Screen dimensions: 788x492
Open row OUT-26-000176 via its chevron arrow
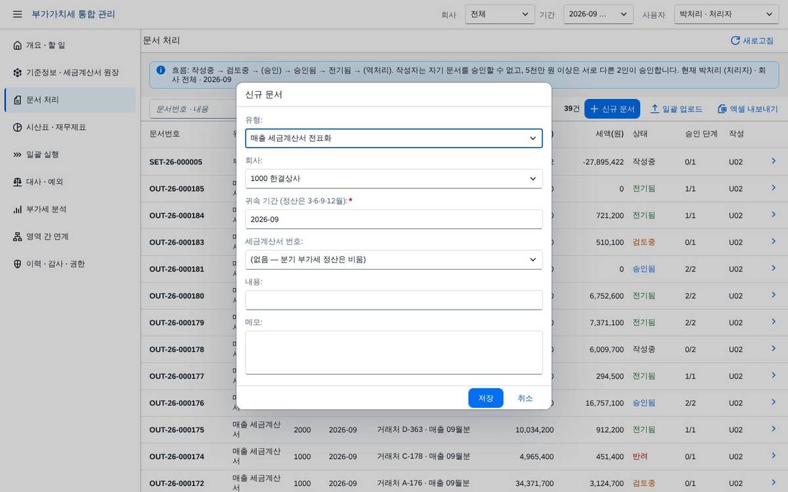pos(774,402)
